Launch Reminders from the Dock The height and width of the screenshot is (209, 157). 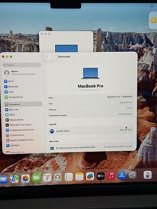(x=69, y=177)
